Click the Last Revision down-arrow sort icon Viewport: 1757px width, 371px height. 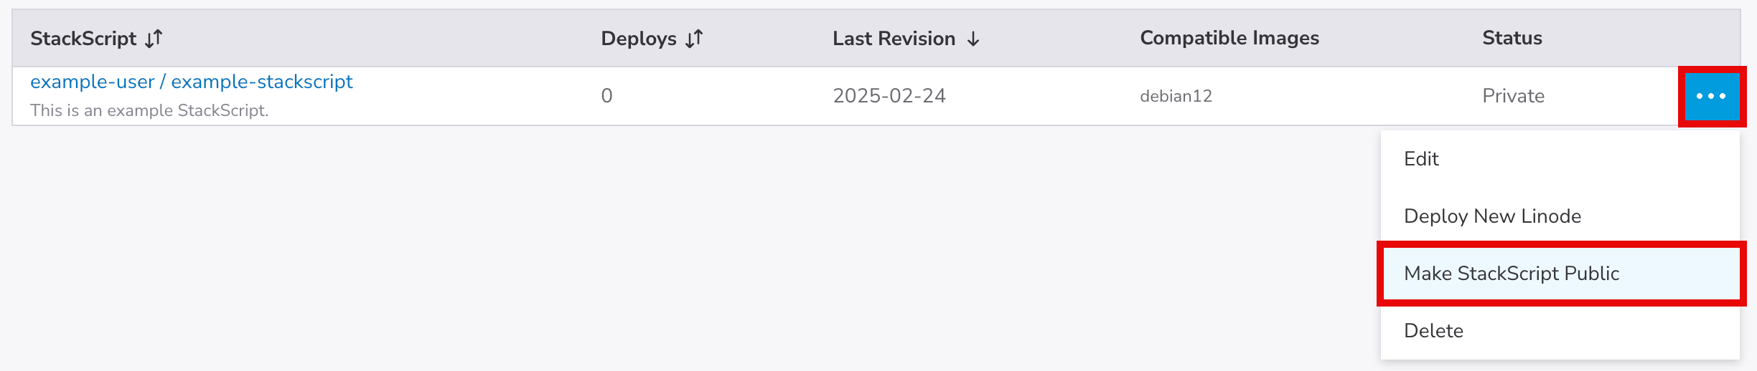coord(973,39)
